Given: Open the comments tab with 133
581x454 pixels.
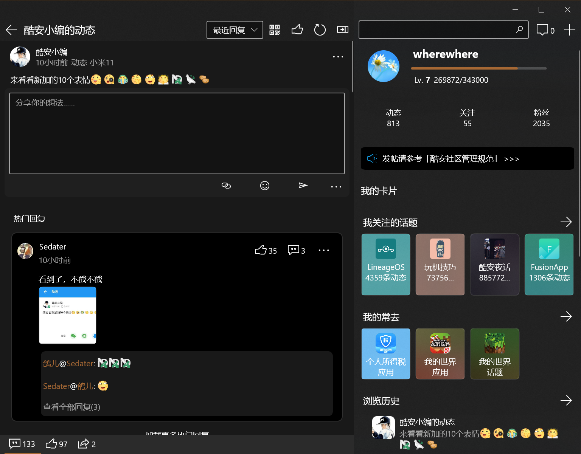Looking at the screenshot, I should point(22,444).
